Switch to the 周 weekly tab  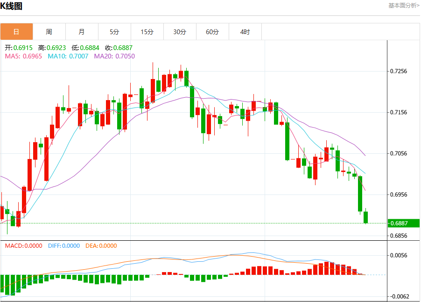[x=49, y=32]
